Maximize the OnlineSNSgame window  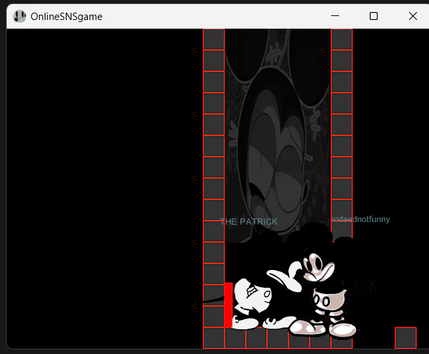point(374,16)
